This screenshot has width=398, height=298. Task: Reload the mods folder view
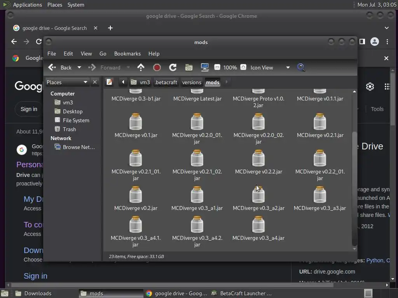(x=173, y=68)
